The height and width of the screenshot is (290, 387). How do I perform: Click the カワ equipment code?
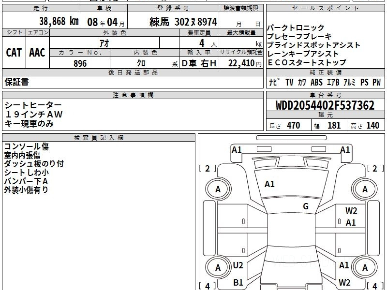302,82
